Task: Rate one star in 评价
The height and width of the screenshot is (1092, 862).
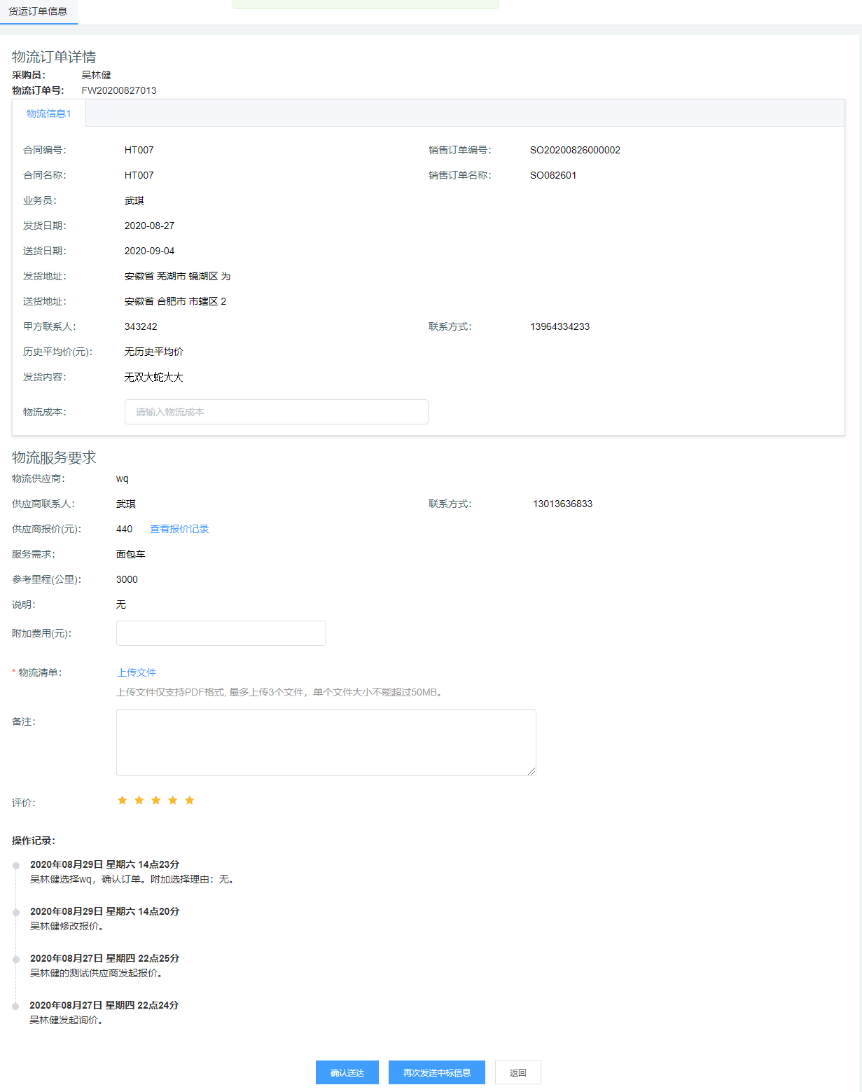Action: coord(123,801)
